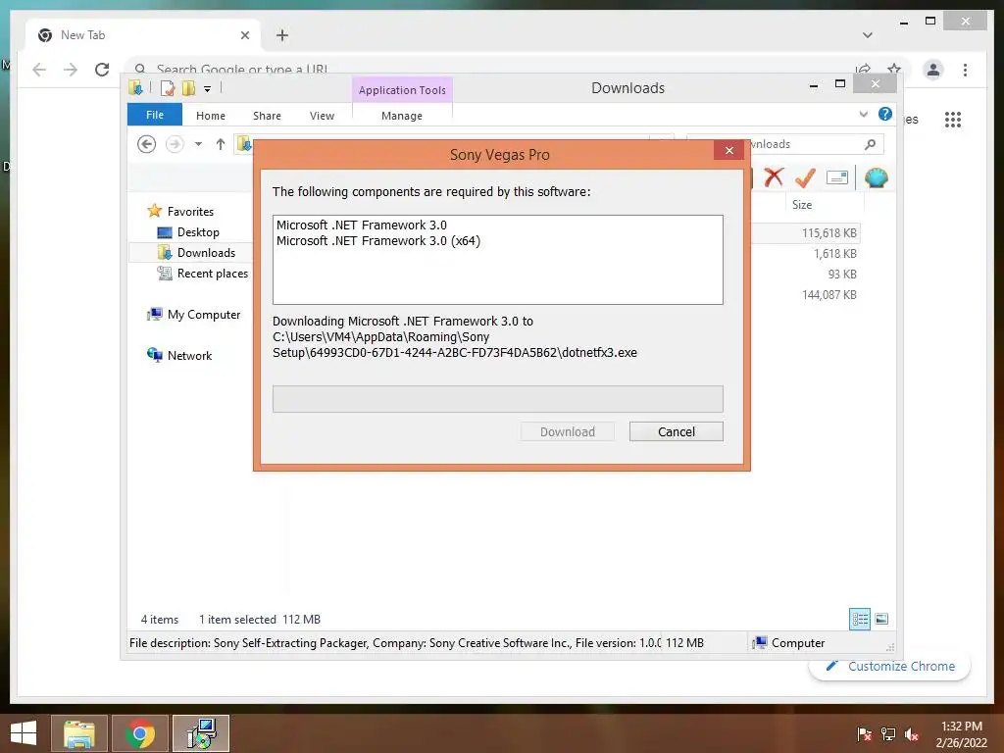Switch to the View ribbon tab
Image resolution: width=1004 pixels, height=753 pixels.
(322, 116)
